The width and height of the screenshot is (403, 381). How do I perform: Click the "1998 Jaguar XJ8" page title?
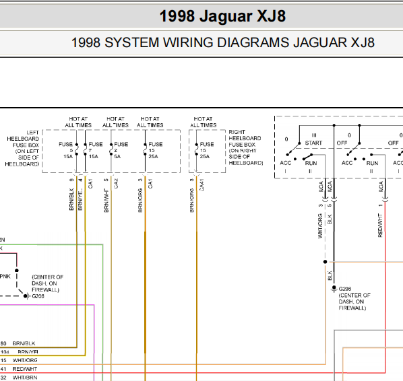(222, 16)
